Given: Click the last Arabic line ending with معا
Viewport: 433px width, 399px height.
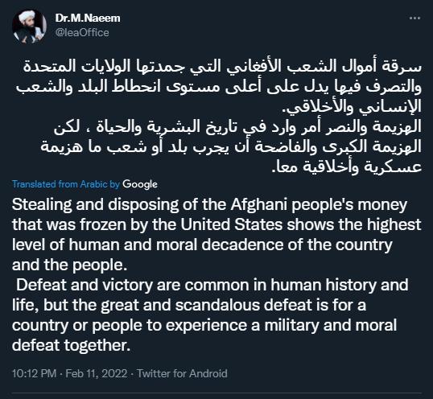Looking at the screenshot, I should 347,167.
